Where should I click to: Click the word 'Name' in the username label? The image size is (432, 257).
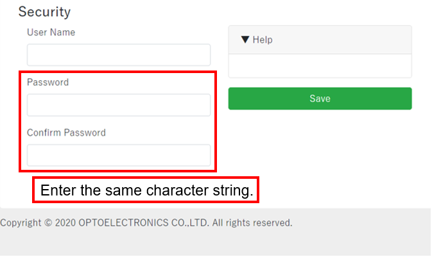coord(63,32)
